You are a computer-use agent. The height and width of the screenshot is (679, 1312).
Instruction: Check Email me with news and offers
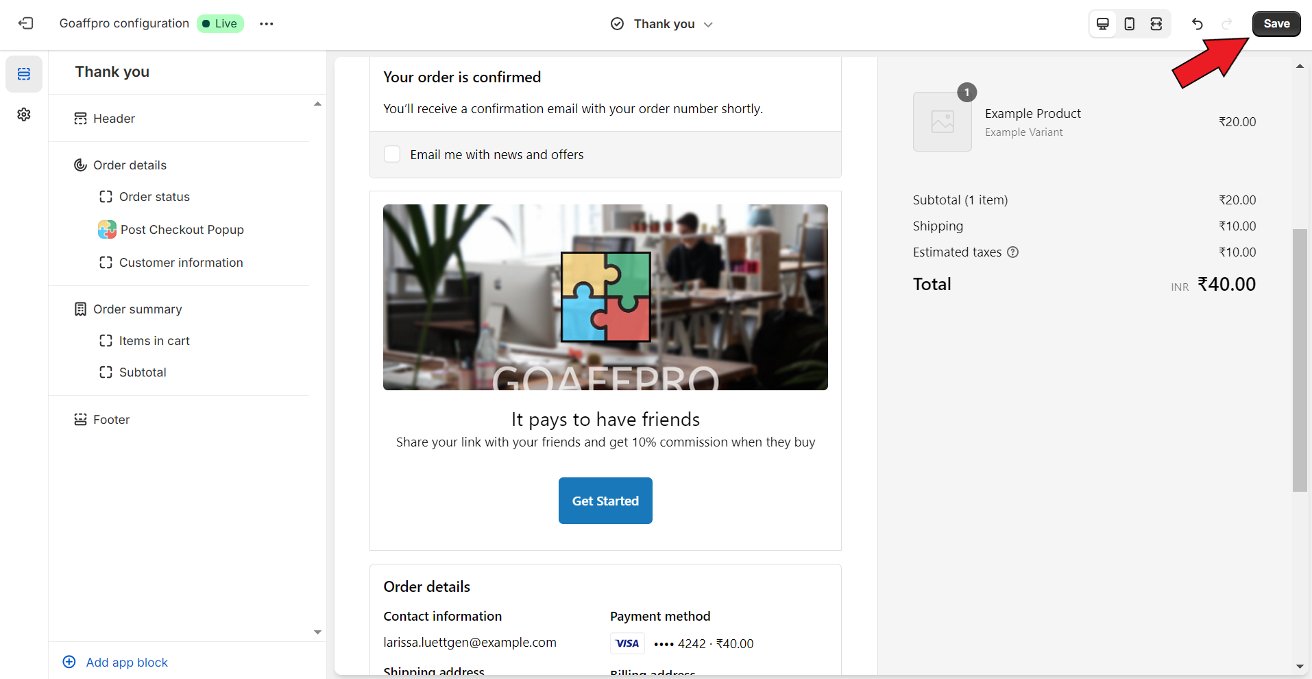coord(392,154)
